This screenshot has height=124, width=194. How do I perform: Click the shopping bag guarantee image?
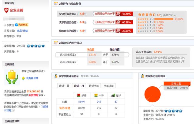tap(12, 77)
